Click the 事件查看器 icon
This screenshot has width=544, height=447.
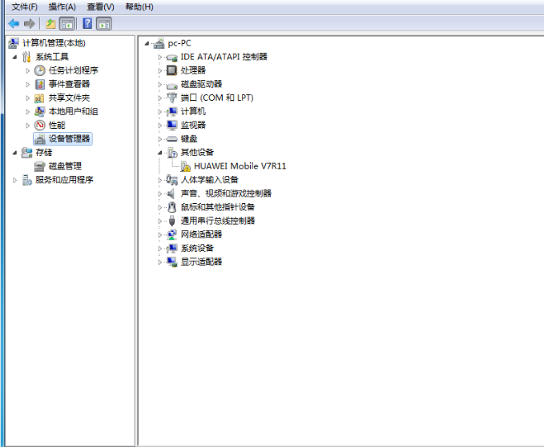click(40, 84)
